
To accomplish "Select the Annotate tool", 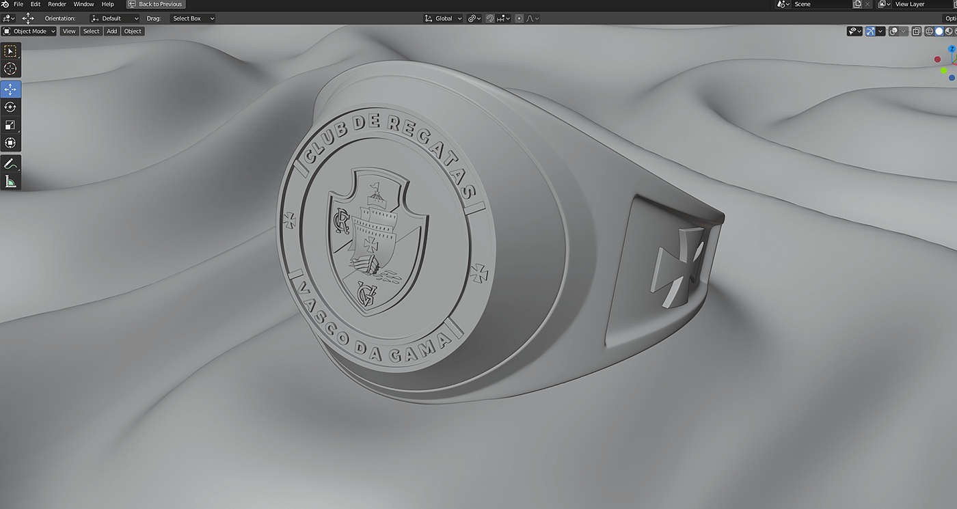I will click(x=10, y=164).
